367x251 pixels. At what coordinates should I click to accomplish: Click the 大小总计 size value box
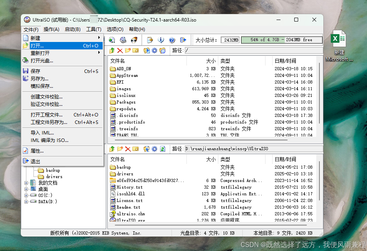[231, 40]
